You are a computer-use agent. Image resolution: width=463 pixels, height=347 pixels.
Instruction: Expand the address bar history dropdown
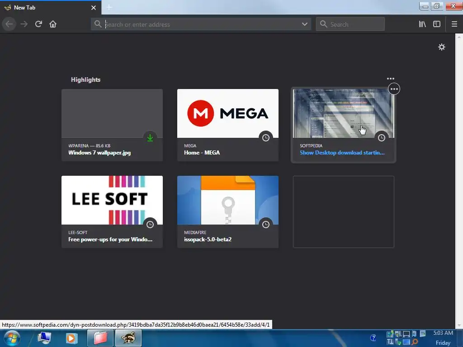click(304, 24)
